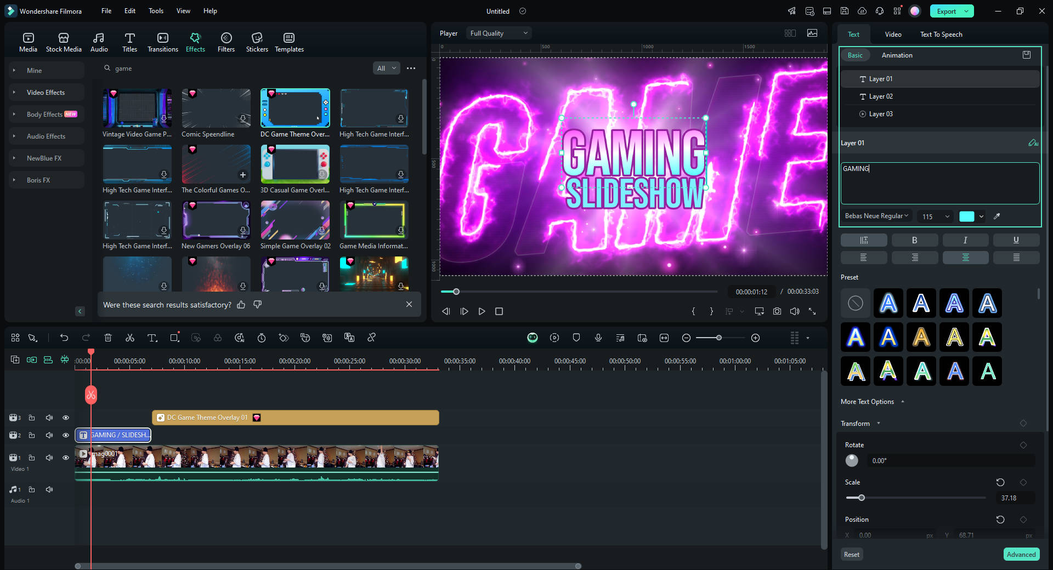Click the Advanced button
1053x570 pixels.
(x=1021, y=554)
